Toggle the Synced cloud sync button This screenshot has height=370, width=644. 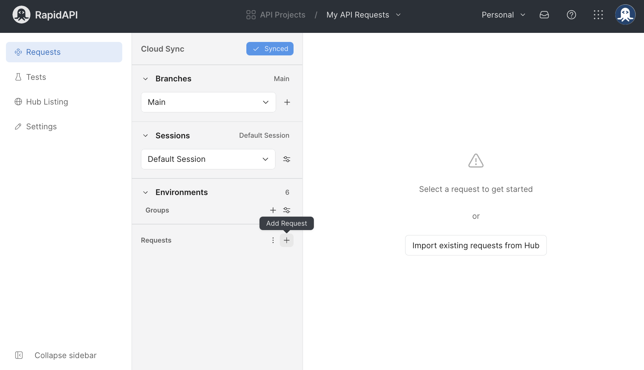[270, 49]
